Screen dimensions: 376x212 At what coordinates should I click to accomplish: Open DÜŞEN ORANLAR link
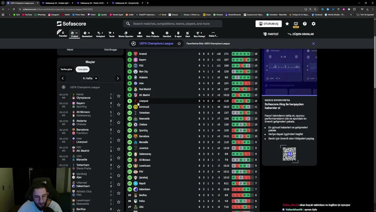[x=301, y=34]
